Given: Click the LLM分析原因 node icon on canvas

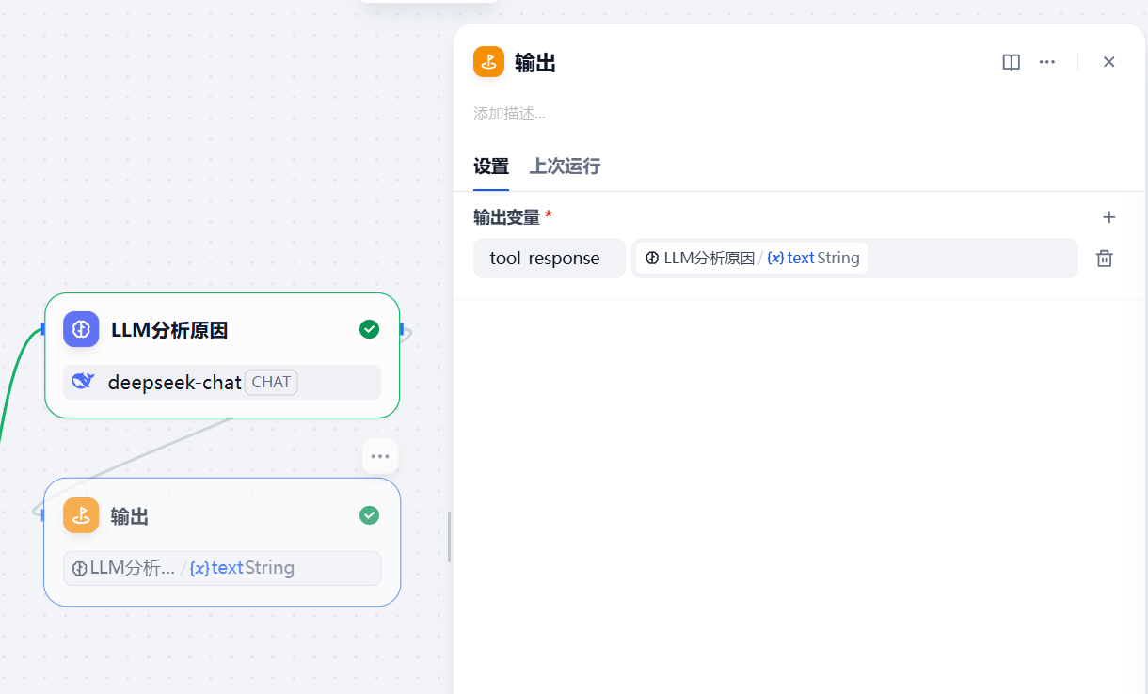Looking at the screenshot, I should (81, 329).
